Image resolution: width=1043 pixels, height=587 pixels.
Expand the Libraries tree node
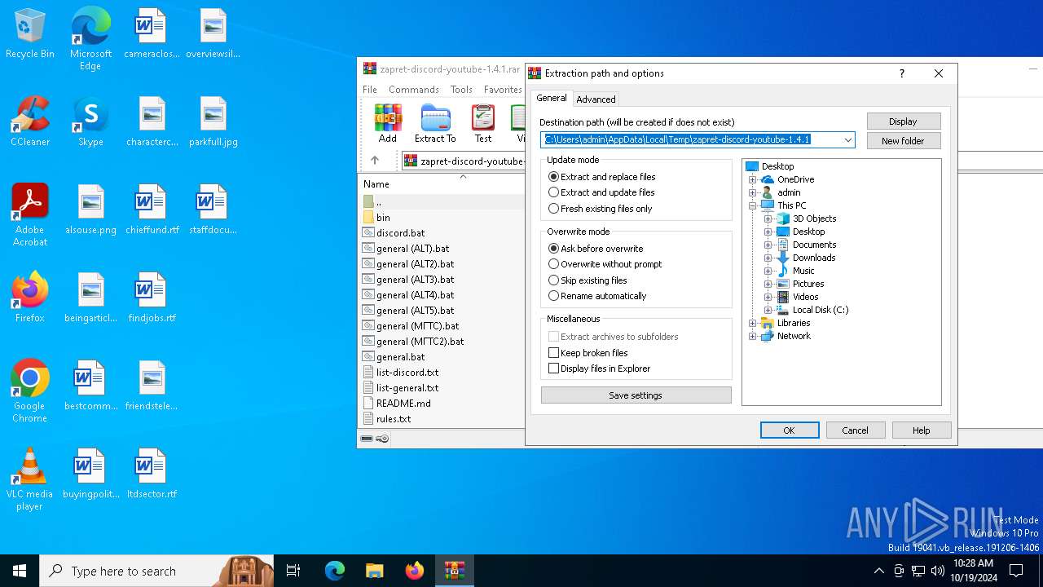tap(753, 323)
